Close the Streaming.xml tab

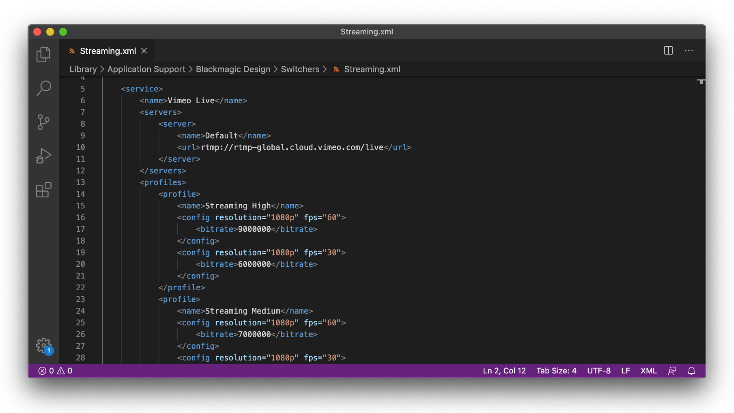(x=144, y=51)
